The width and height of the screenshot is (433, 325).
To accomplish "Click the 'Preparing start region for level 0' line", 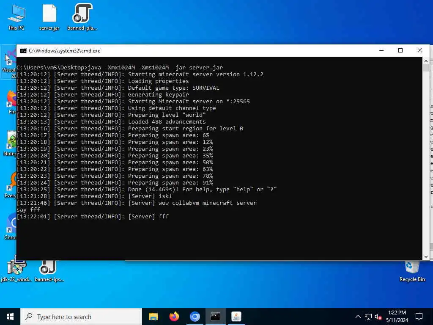I will point(130,129).
